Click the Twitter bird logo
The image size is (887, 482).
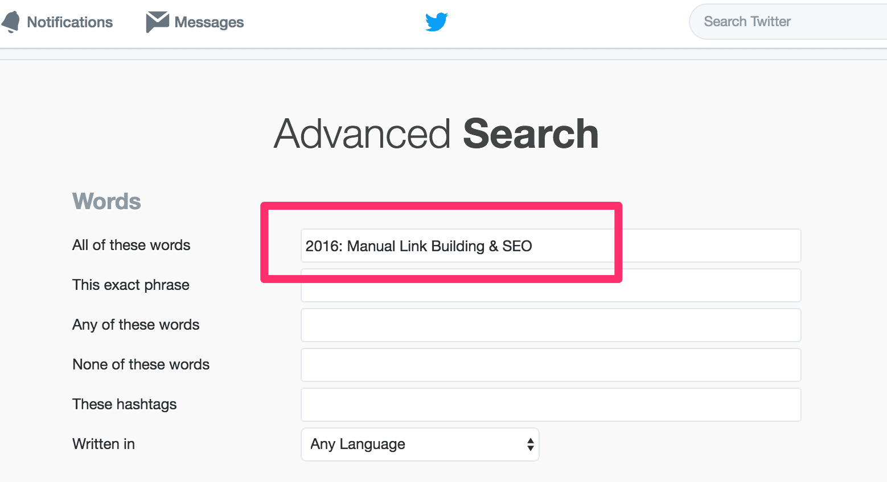pyautogui.click(x=437, y=22)
